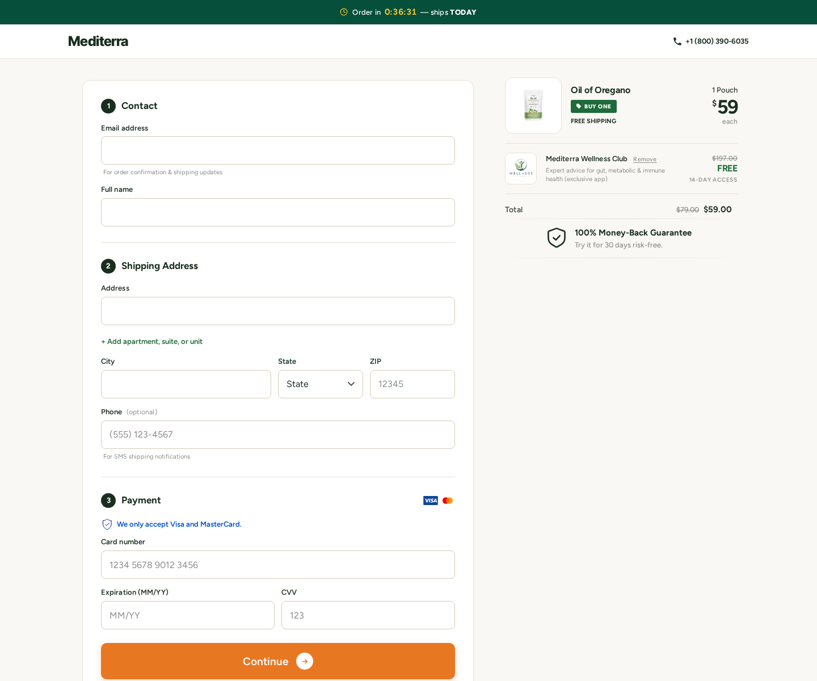Focus the Address input field
The height and width of the screenshot is (681, 817).
point(278,311)
